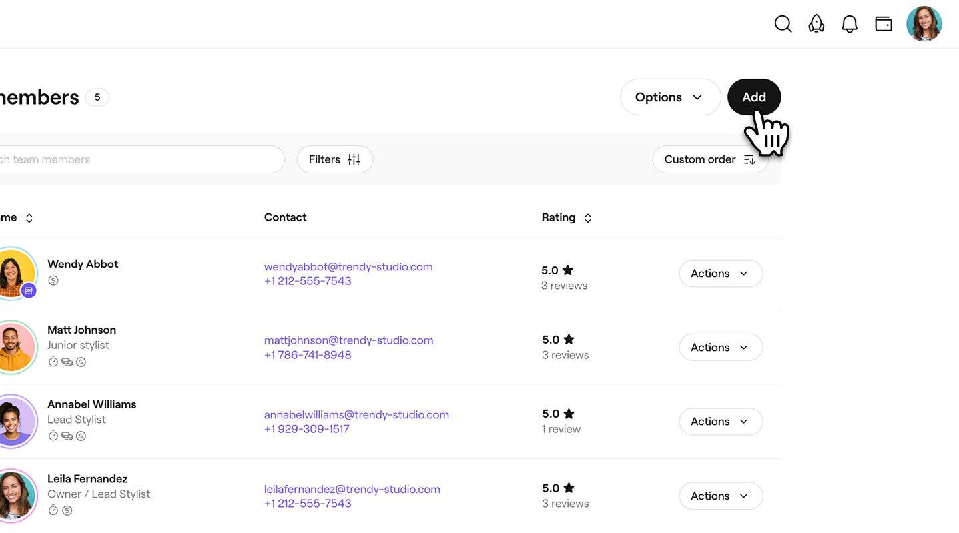
Task: Open the Custom order sort dropdown
Action: click(x=710, y=159)
